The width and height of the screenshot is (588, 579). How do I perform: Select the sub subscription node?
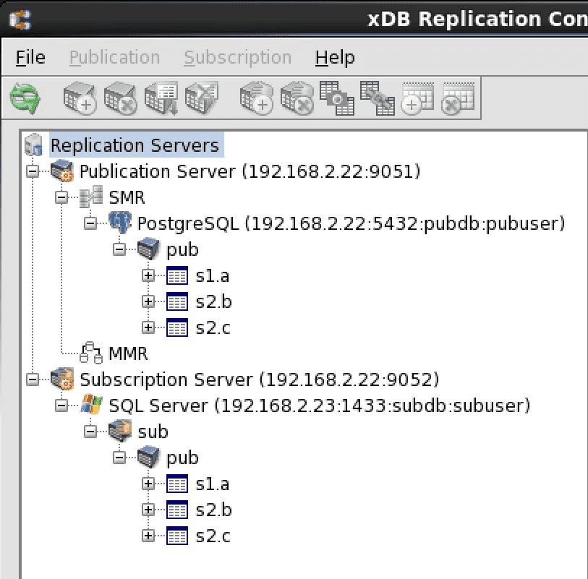click(x=153, y=432)
